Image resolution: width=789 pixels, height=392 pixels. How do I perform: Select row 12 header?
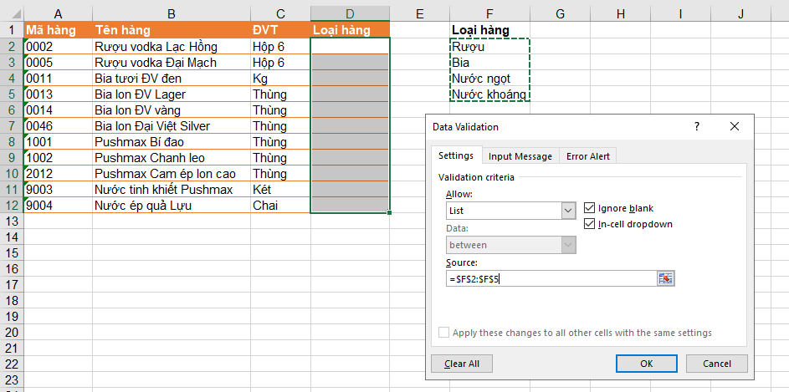(x=11, y=206)
